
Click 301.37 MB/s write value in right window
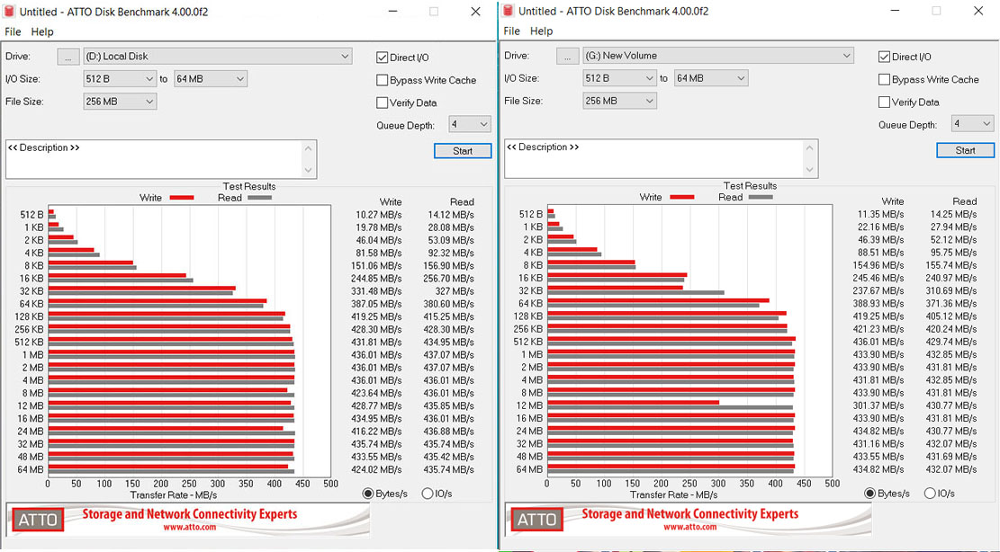pos(878,405)
